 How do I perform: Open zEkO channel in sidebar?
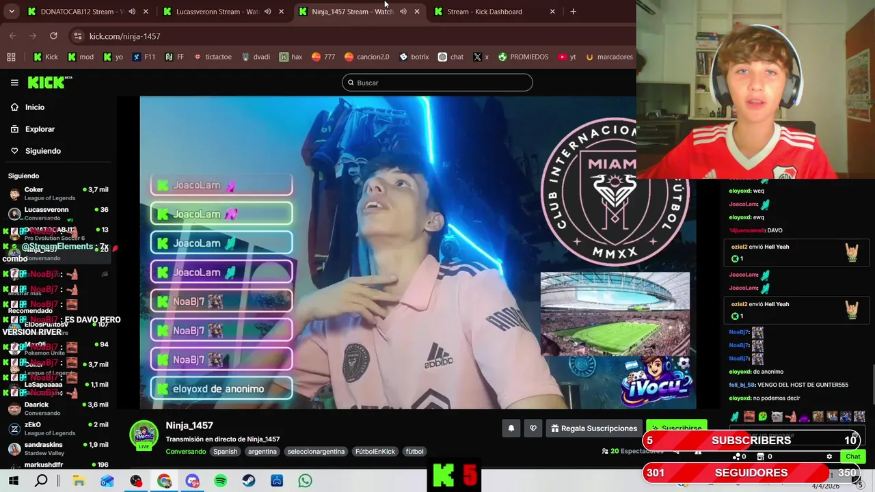[58, 428]
